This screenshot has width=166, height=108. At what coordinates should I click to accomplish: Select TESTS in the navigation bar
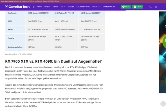[63, 7]
